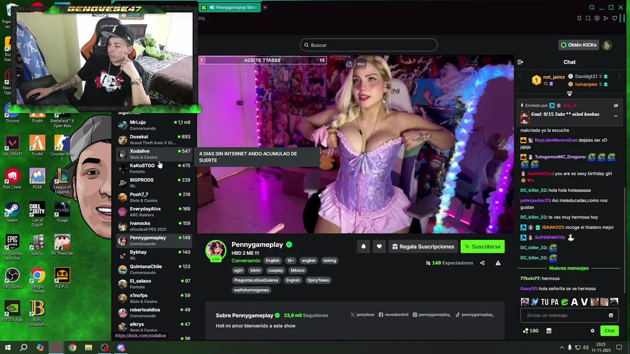Click the cosplay tag

pyautogui.click(x=276, y=270)
